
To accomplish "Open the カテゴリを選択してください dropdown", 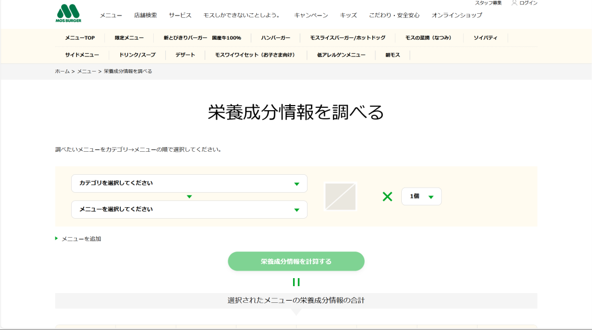I will coord(189,183).
